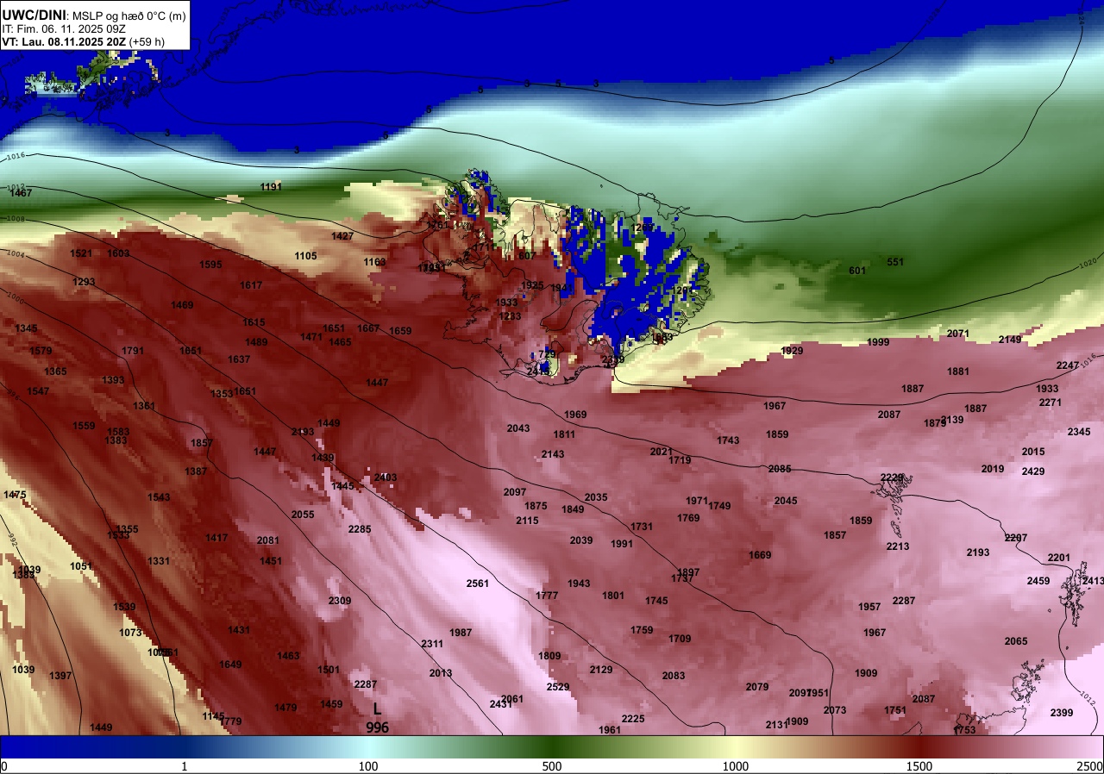
Task: Click the 1595 height value
Action: [x=210, y=265]
